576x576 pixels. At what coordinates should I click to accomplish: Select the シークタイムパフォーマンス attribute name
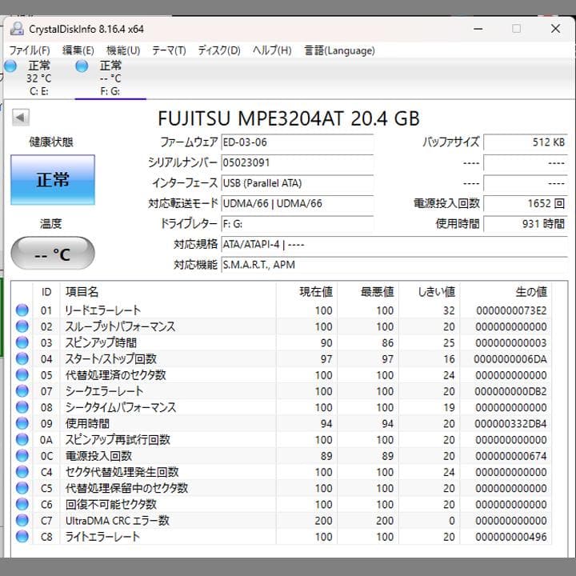(x=121, y=407)
